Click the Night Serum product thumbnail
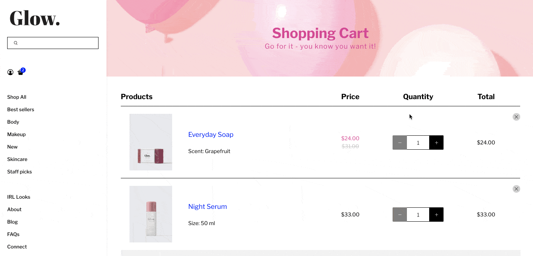The height and width of the screenshot is (256, 533). point(151,214)
